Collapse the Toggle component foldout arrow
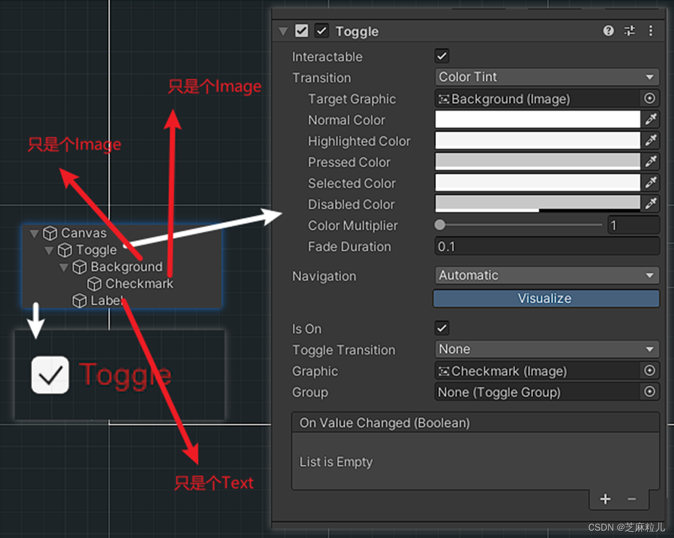Viewport: 674px width, 538px height. click(283, 31)
